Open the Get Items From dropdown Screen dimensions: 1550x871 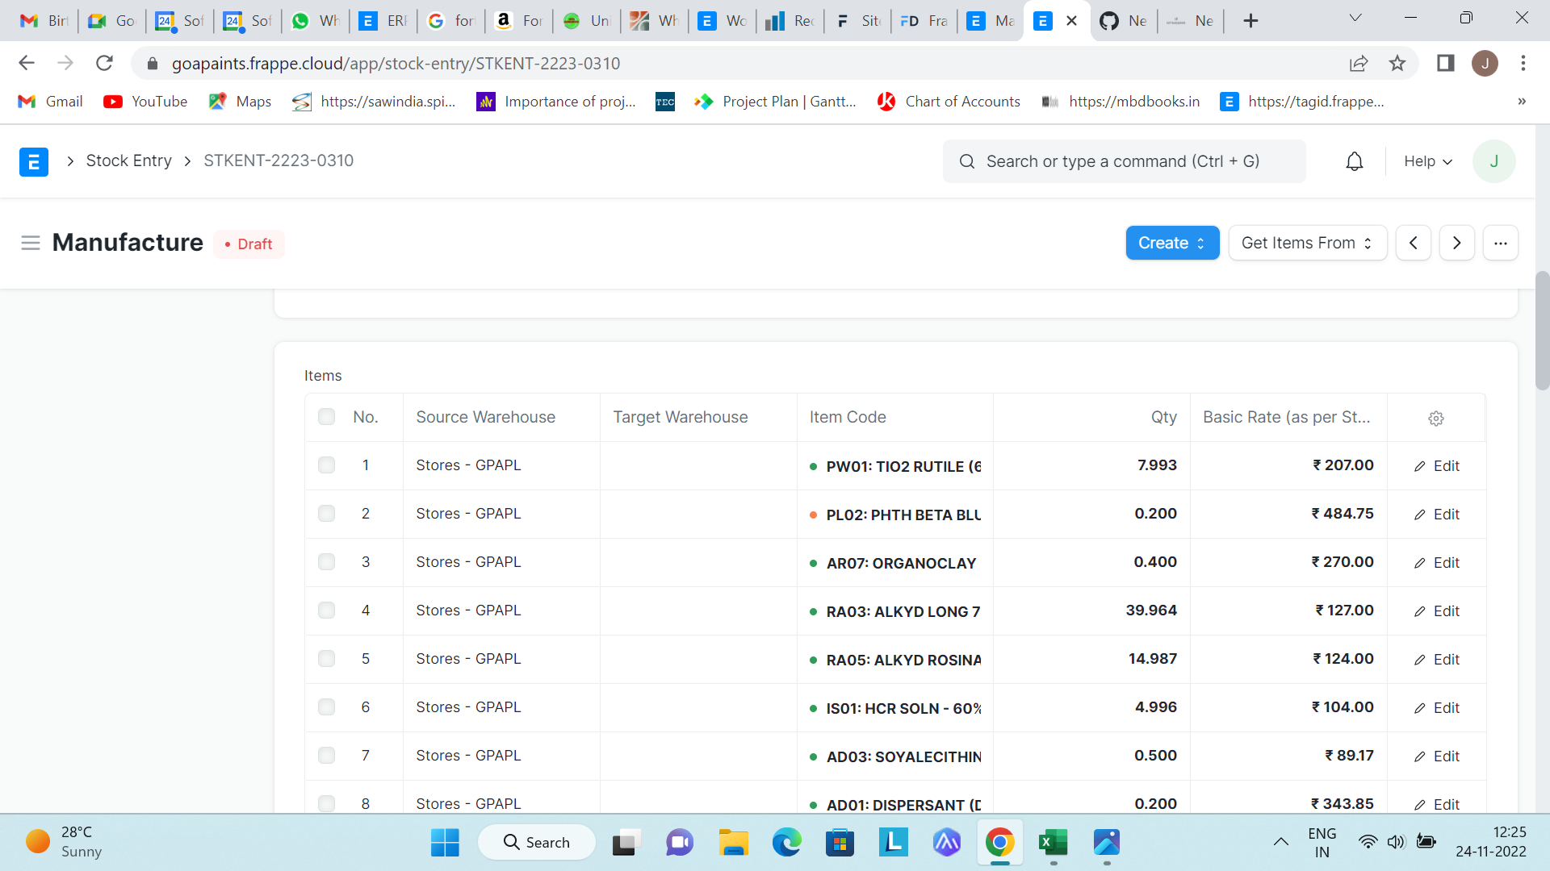tap(1307, 243)
